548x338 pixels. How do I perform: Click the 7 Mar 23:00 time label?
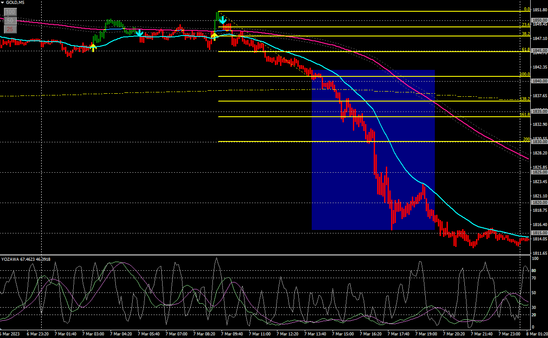(509, 334)
